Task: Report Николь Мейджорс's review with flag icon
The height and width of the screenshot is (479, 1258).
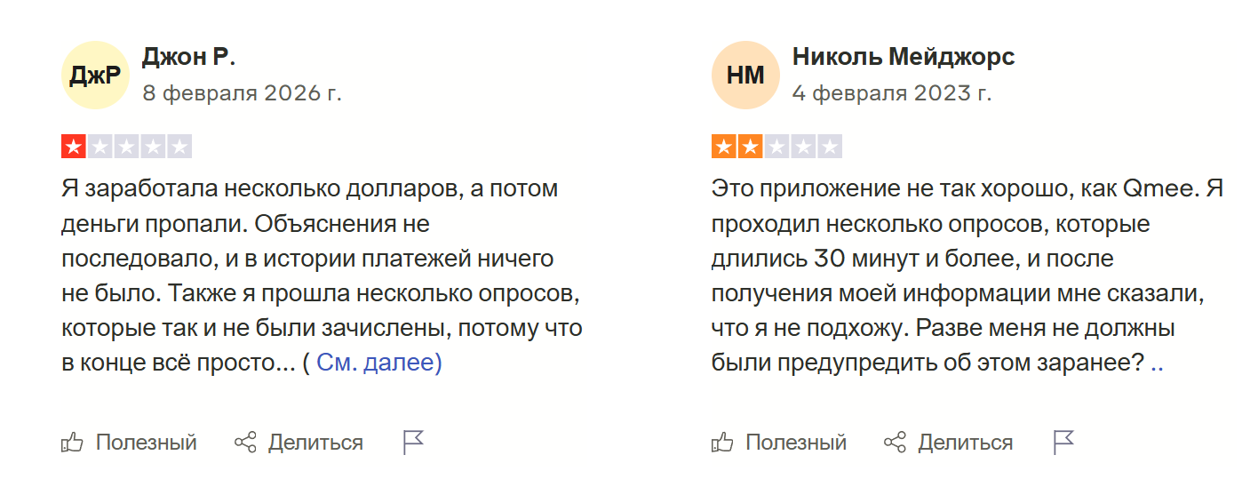Action: coord(1063,442)
